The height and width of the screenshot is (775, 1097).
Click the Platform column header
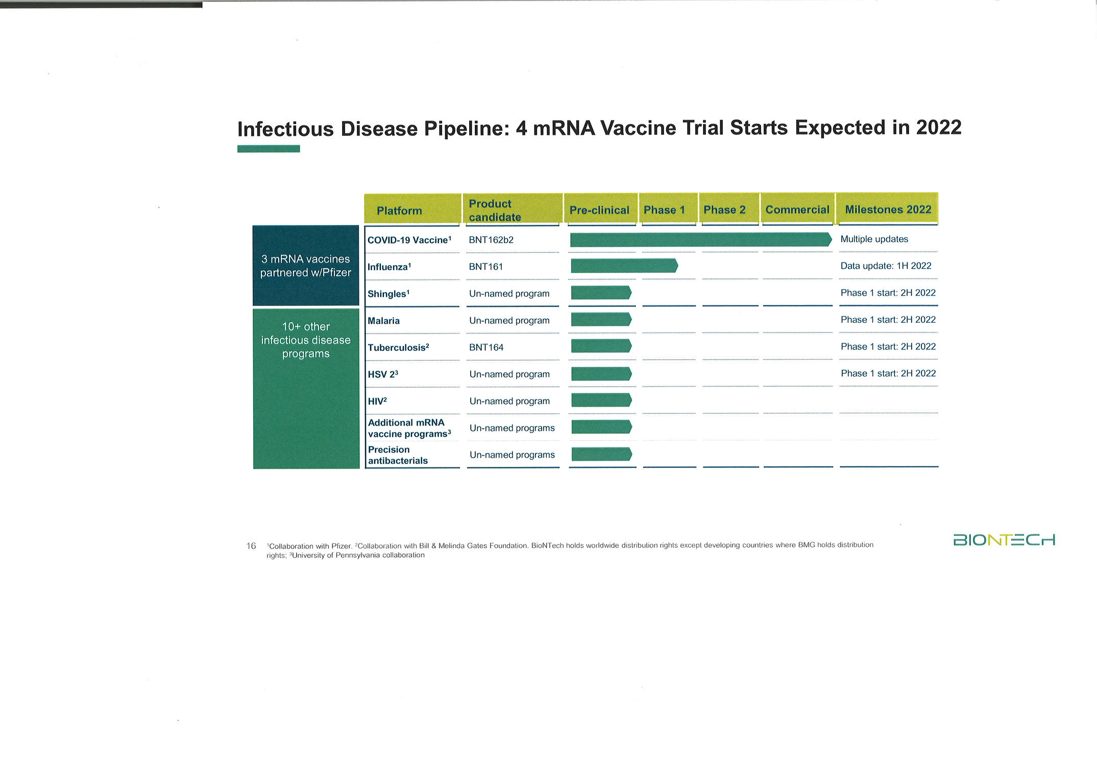click(399, 210)
